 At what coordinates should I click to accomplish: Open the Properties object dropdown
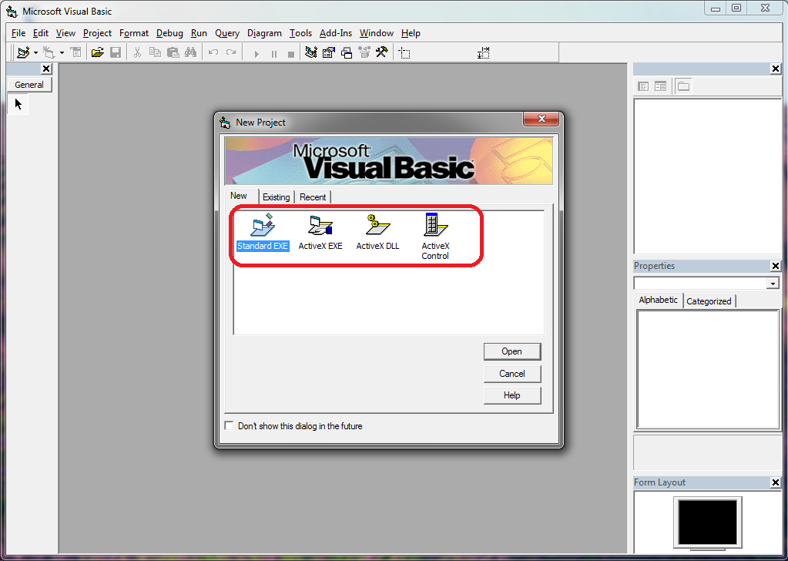(x=773, y=284)
